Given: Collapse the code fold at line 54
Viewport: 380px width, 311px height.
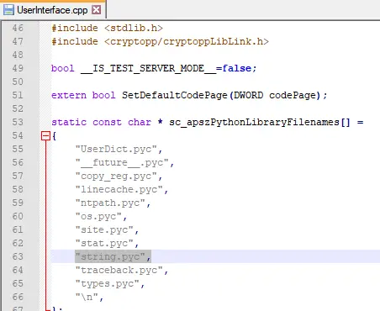Looking at the screenshot, I should pyautogui.click(x=45, y=136).
